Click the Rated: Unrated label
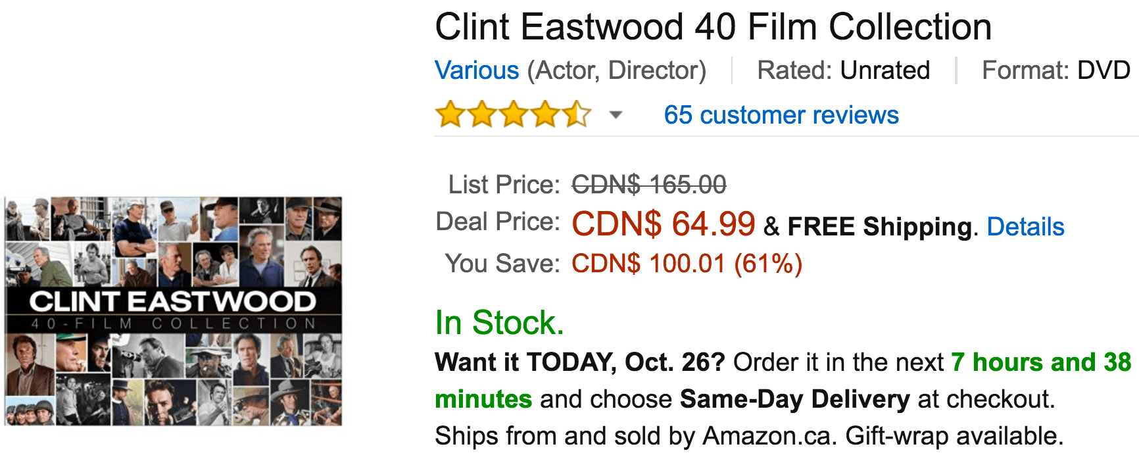This screenshot has width=1139, height=459. pyautogui.click(x=844, y=70)
